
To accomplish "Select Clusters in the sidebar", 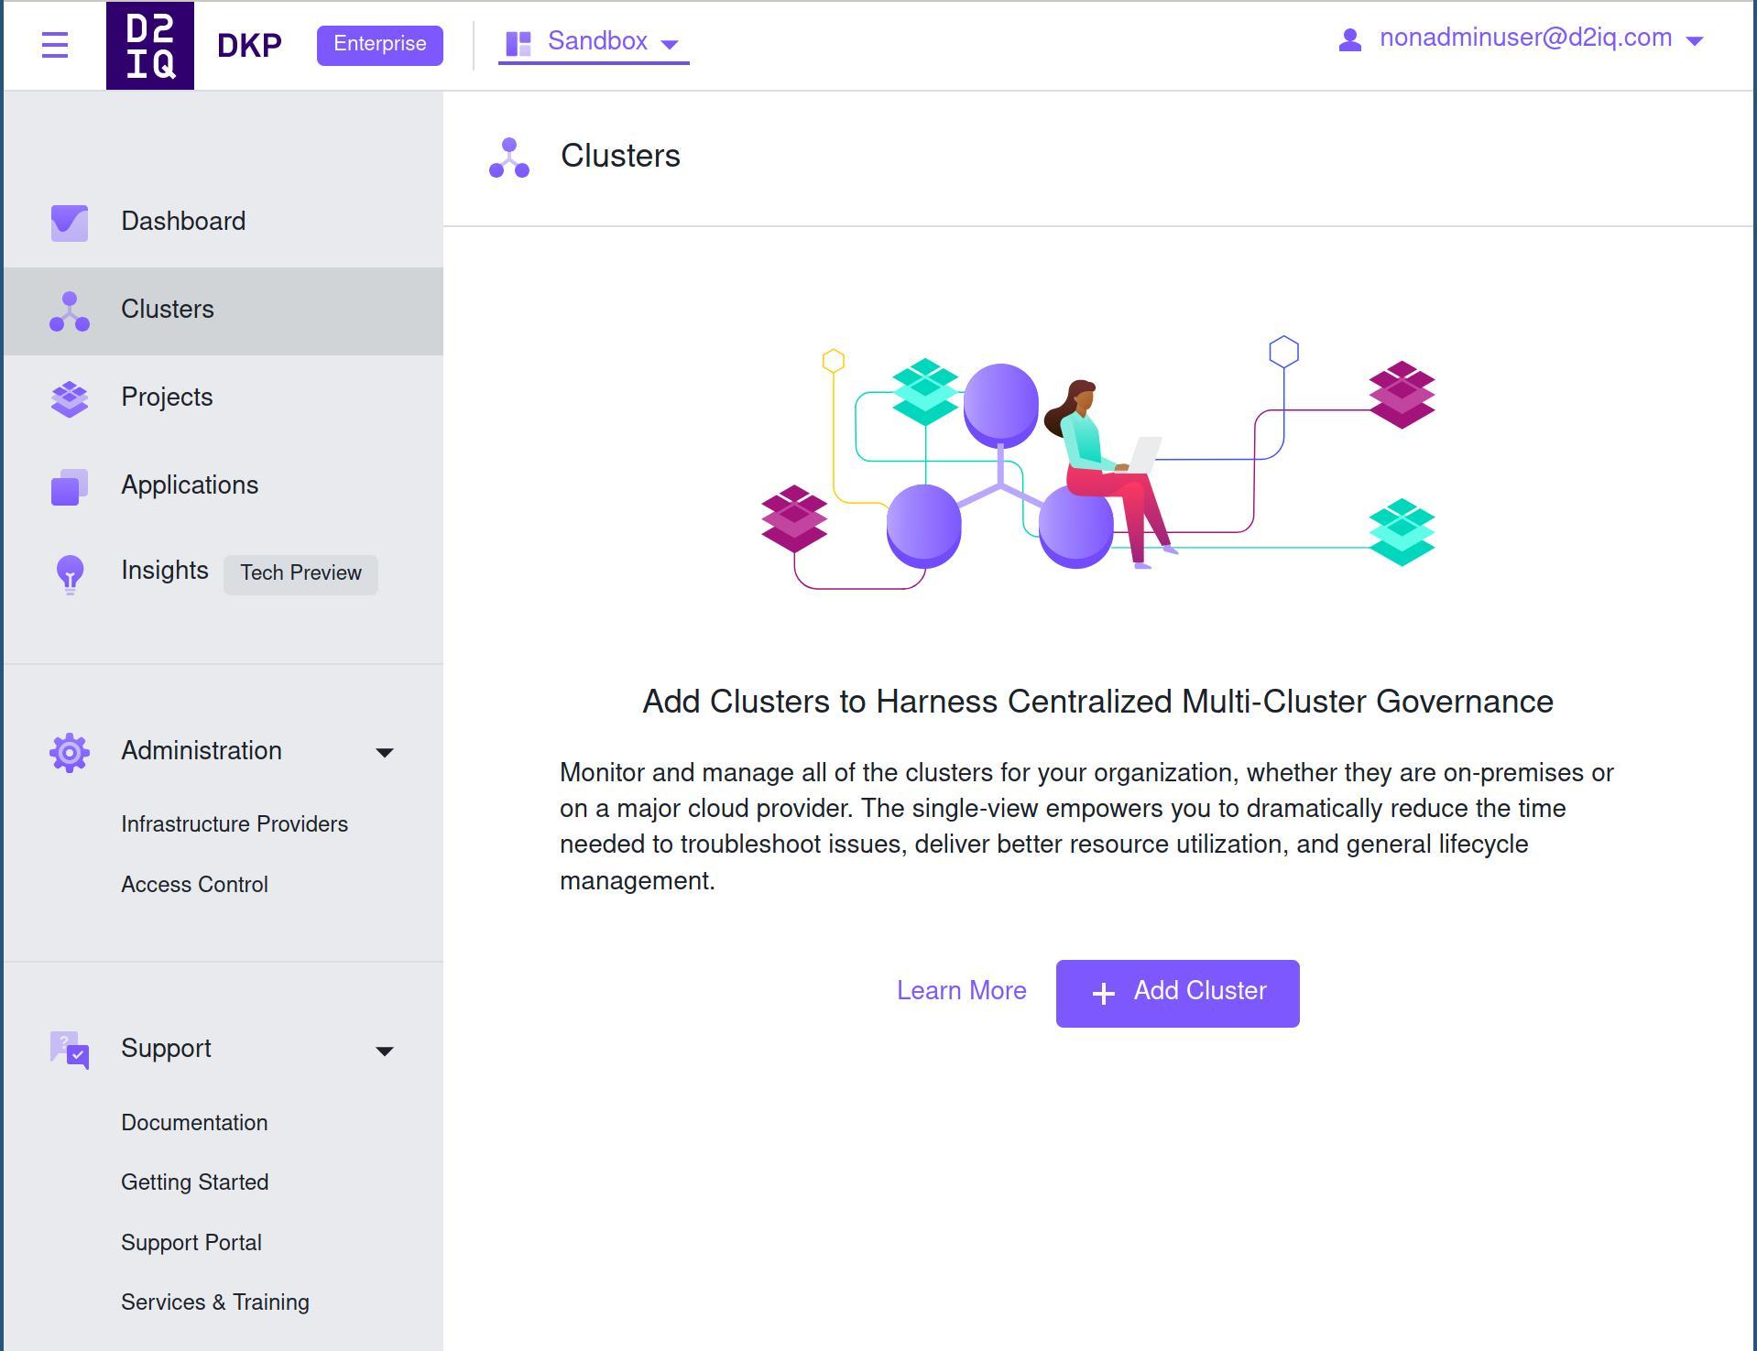I will point(224,311).
